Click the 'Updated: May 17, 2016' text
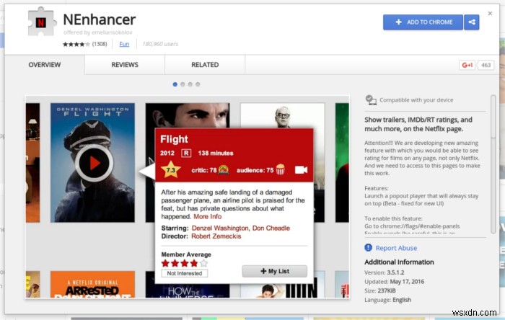505x320 pixels. (x=394, y=282)
